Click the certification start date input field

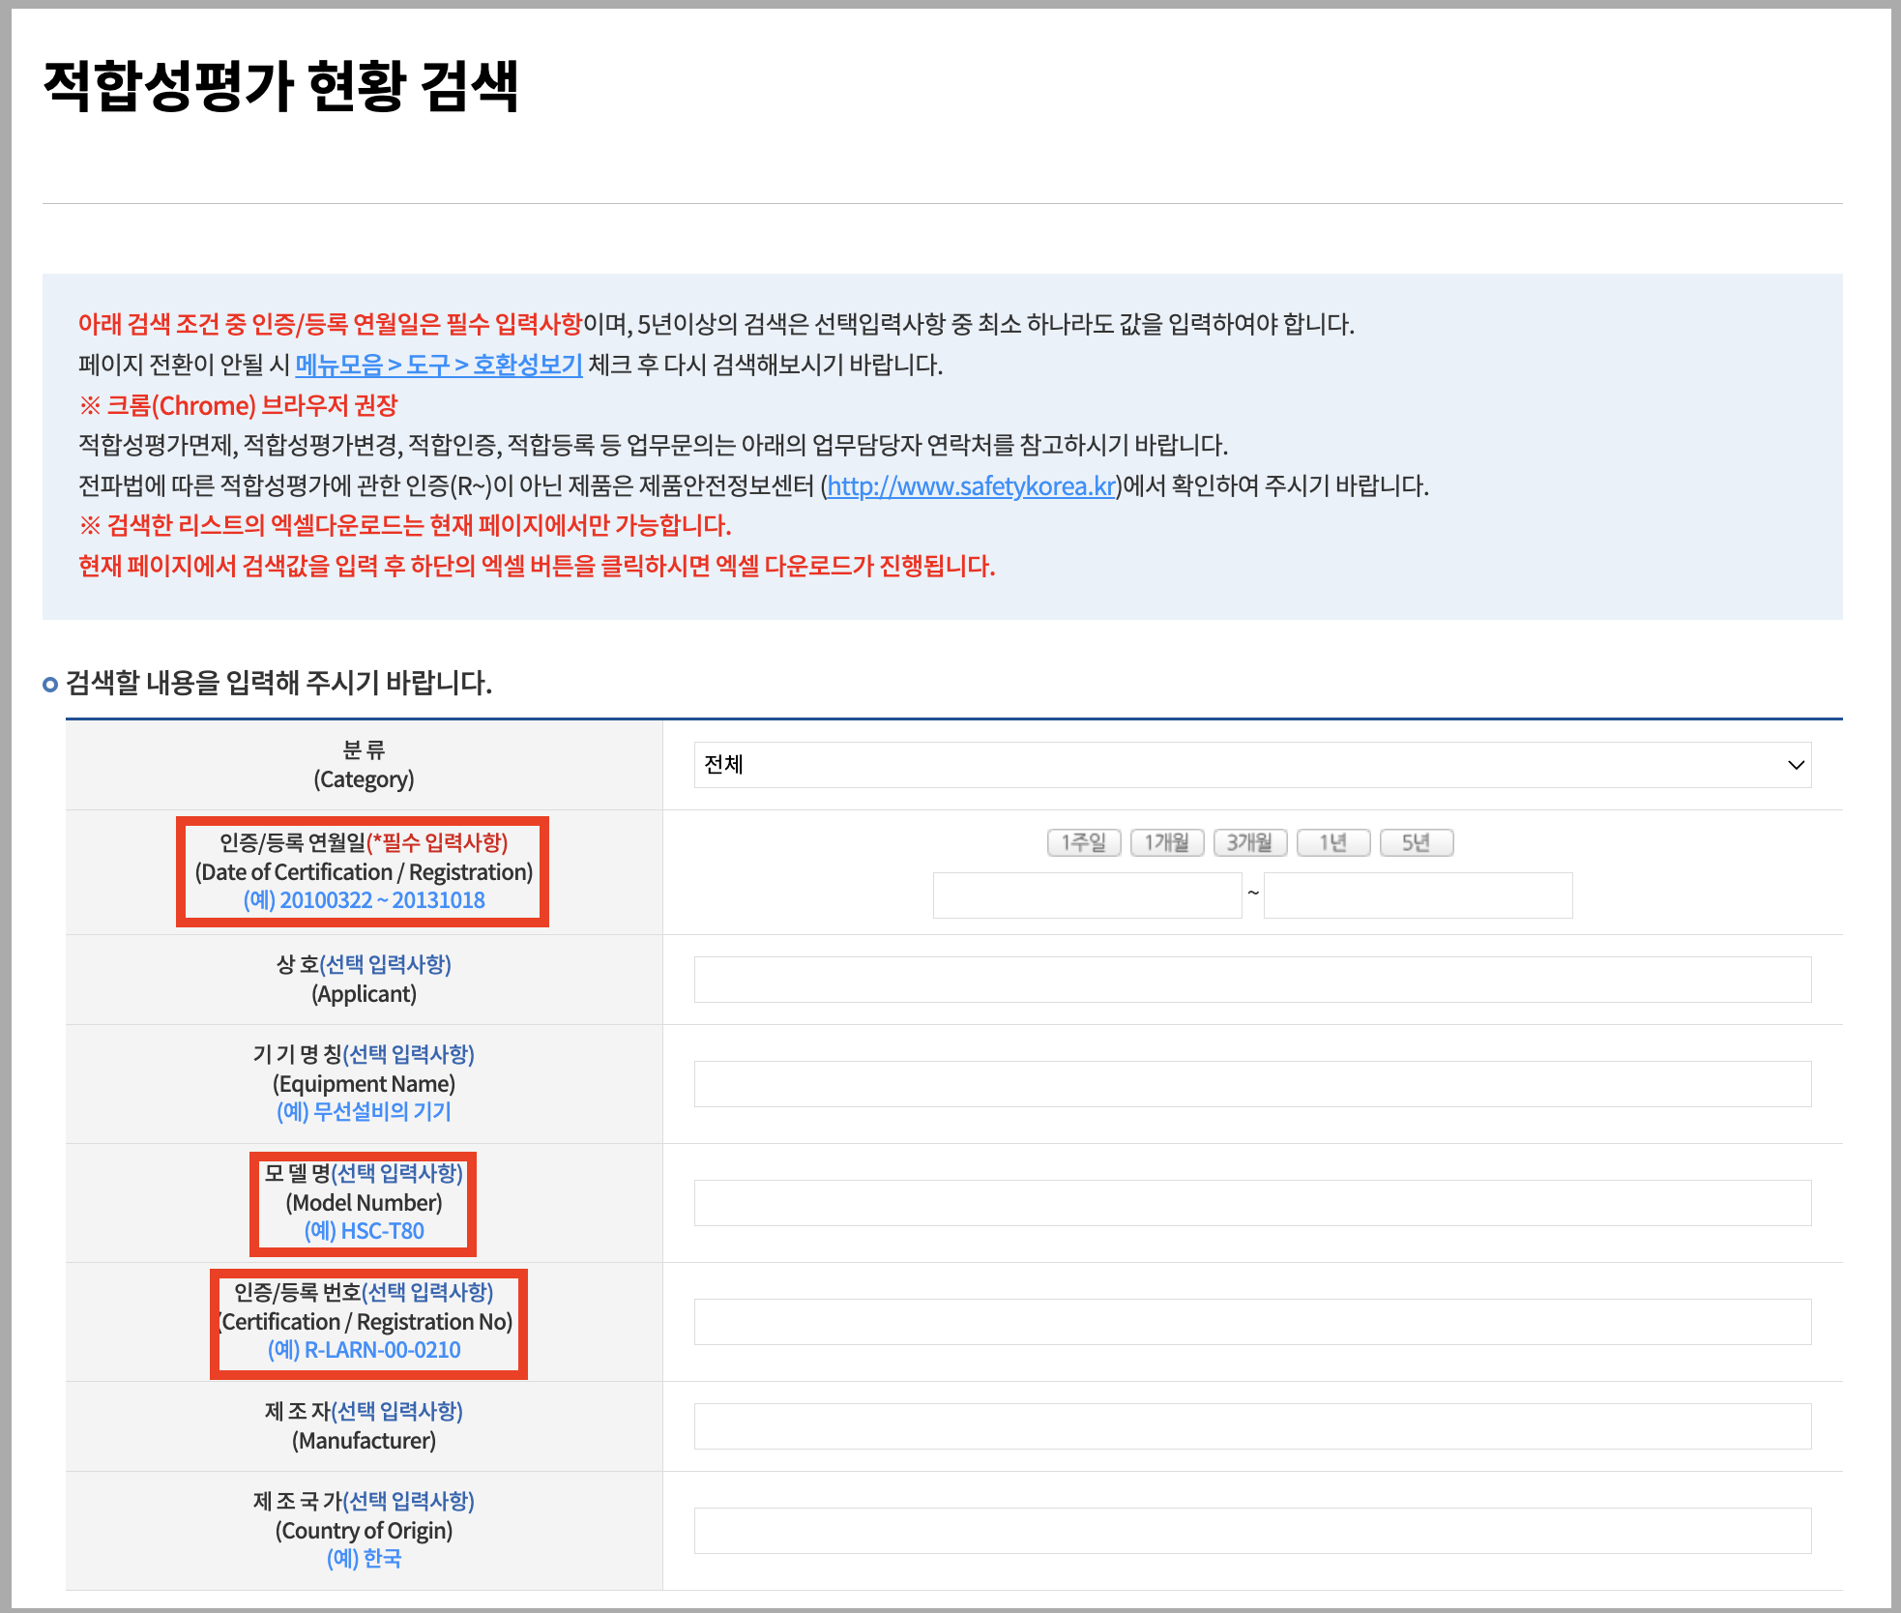click(x=1087, y=895)
